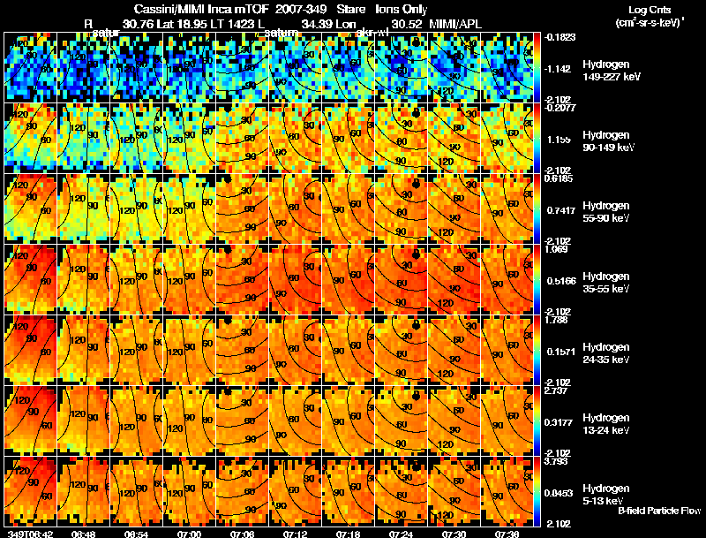Image resolution: width=706 pixels, height=538 pixels.
Task: Click the colorbar value '0.5166'
Action: (560, 281)
